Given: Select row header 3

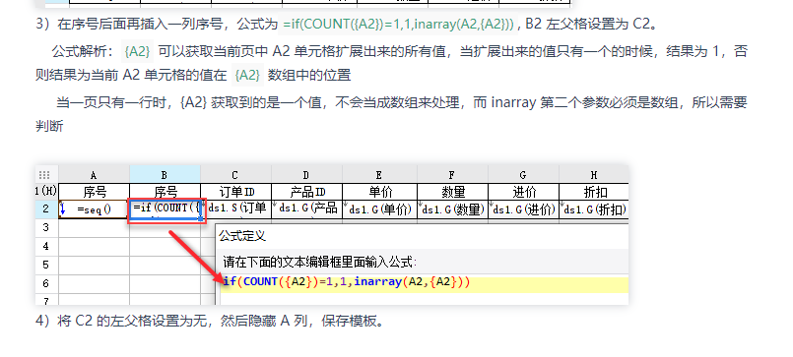Looking at the screenshot, I should [x=46, y=228].
